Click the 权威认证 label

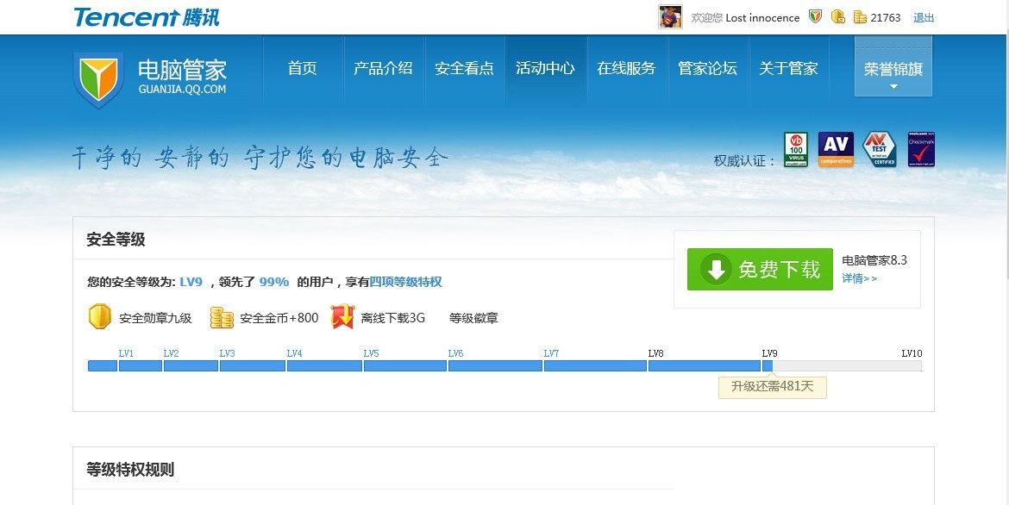(x=744, y=161)
